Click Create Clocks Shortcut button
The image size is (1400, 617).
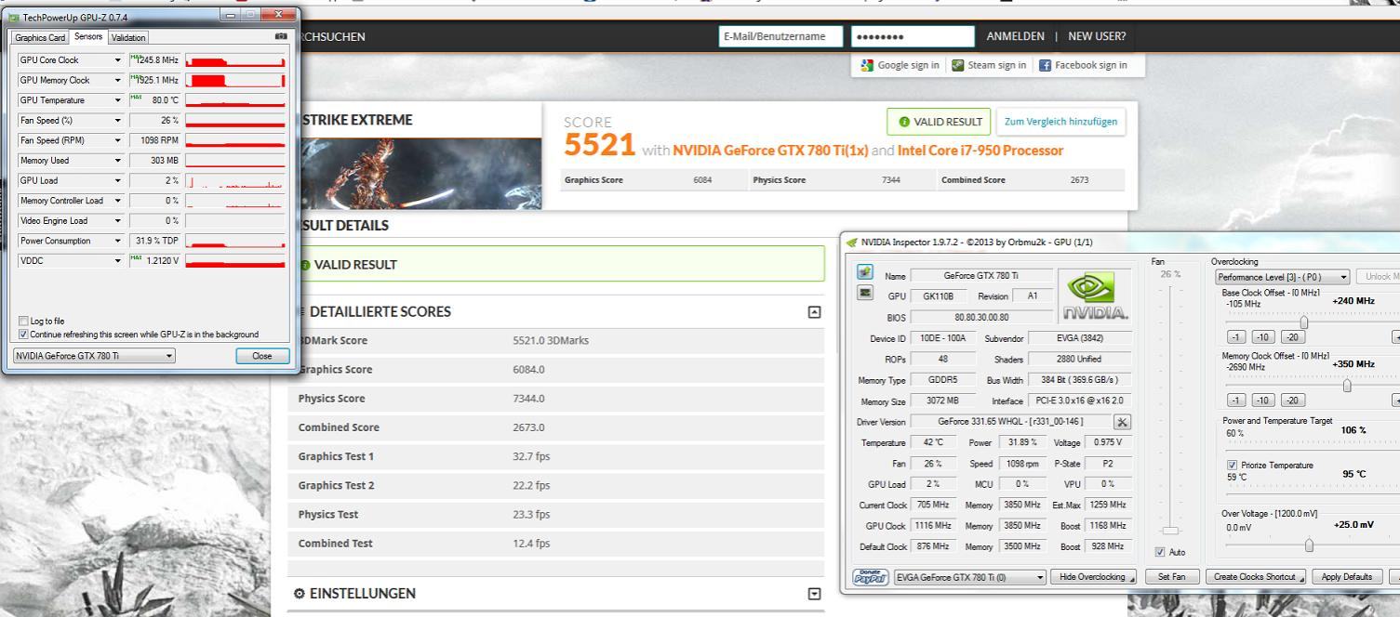click(1256, 577)
